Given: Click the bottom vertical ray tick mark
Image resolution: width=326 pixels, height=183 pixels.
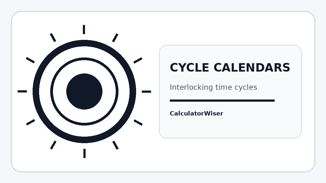Looking at the screenshot, I should click(84, 153).
